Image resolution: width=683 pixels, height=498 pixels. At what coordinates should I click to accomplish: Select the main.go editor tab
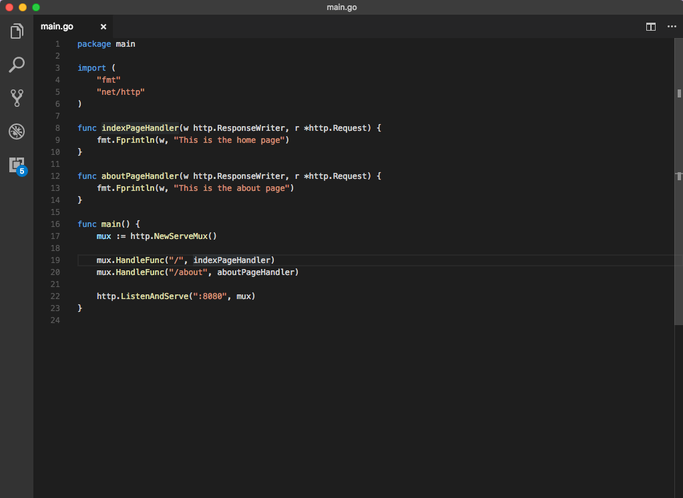pos(57,27)
